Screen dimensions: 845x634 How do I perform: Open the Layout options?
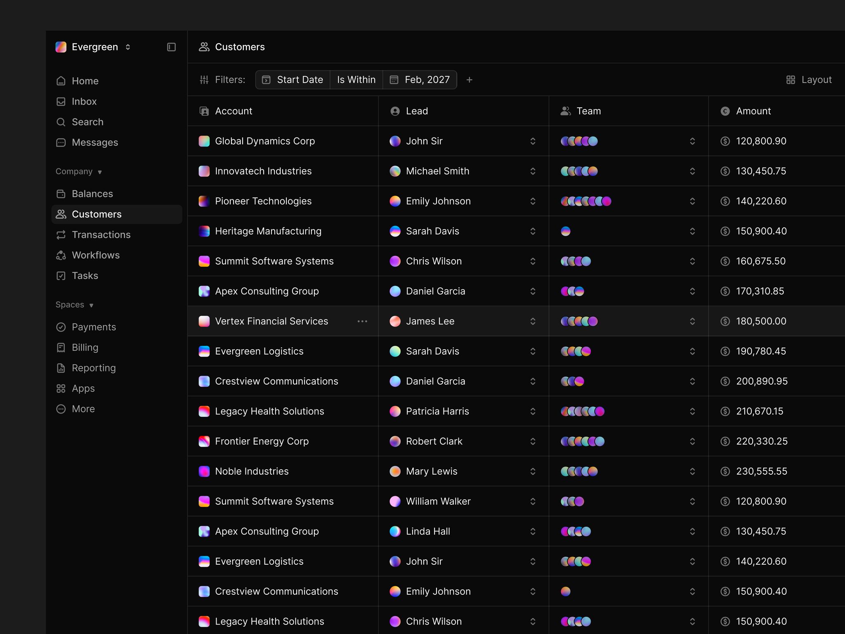click(809, 80)
